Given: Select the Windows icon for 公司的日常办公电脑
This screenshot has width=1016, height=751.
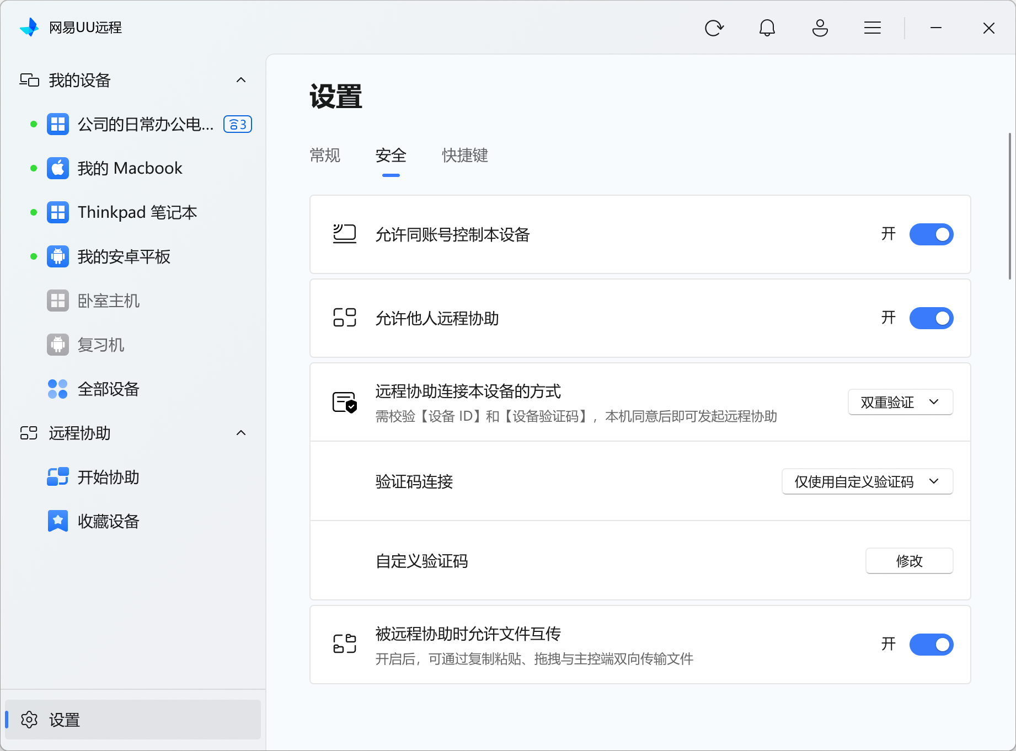Looking at the screenshot, I should 58,124.
